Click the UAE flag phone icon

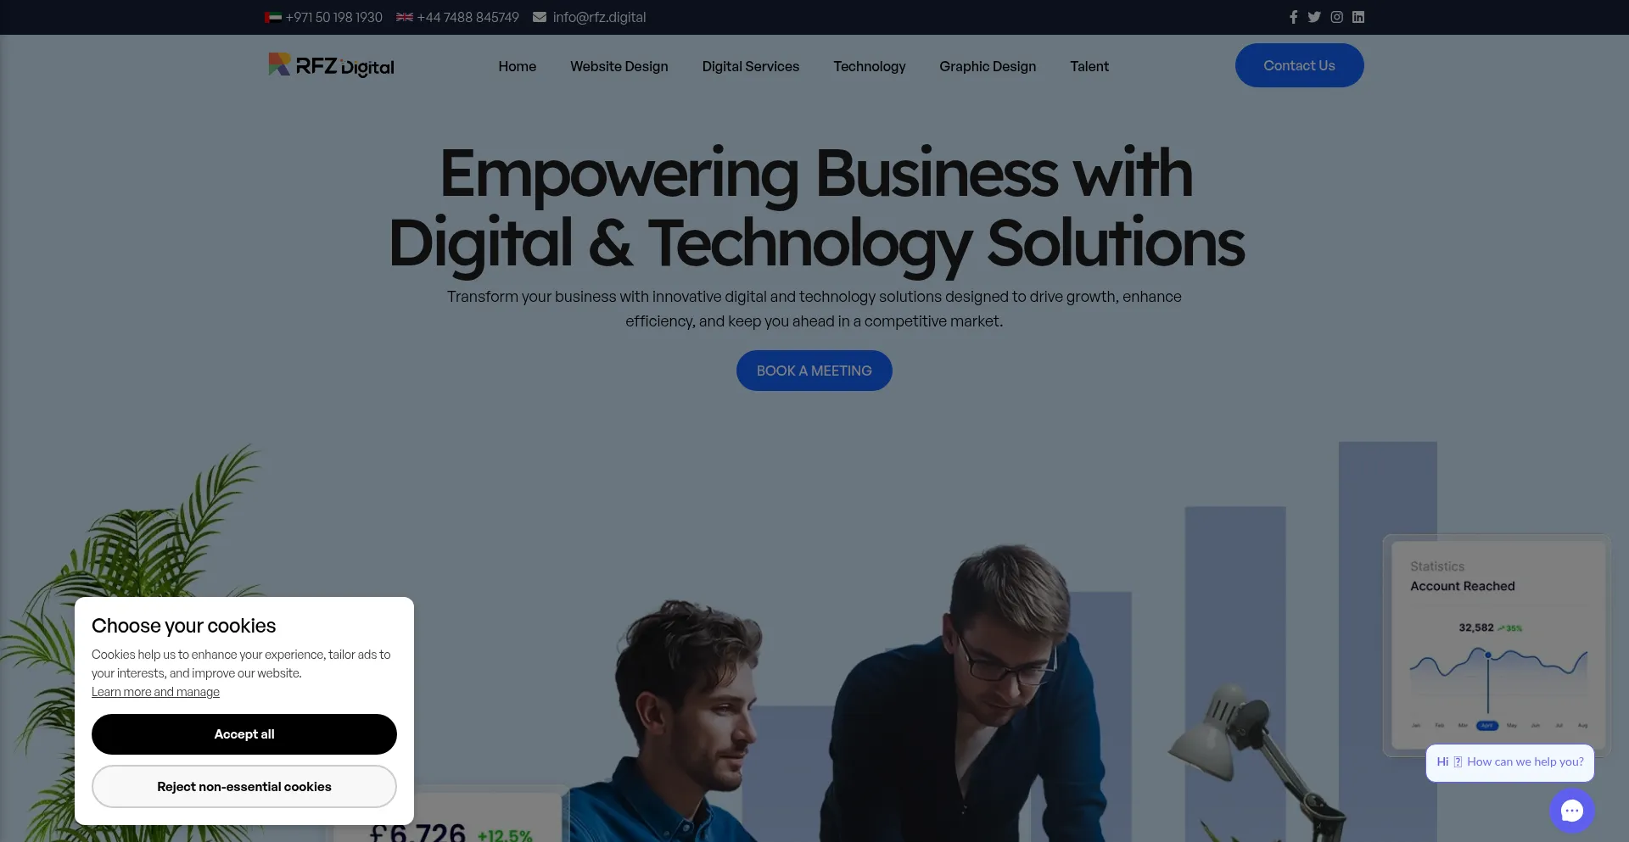coord(273,17)
